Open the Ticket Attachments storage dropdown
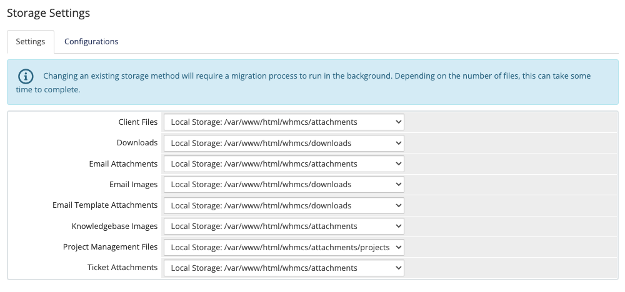The height and width of the screenshot is (292, 625). pos(284,268)
